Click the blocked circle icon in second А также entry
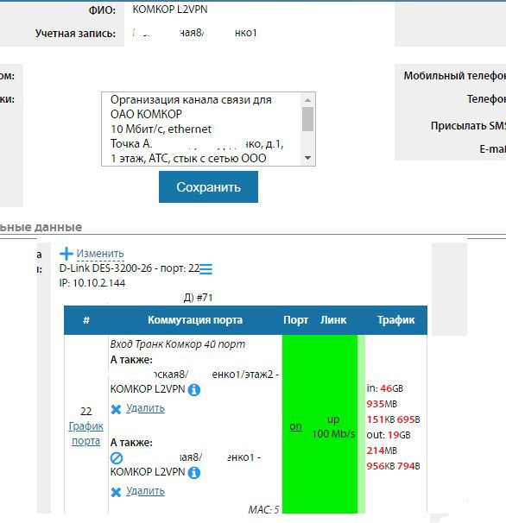The image size is (506, 523). [x=117, y=458]
